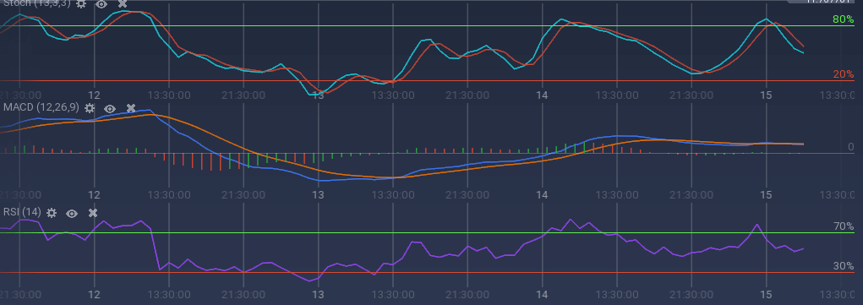Open MACD (12,26,9) settings gear
The image size is (863, 305).
(x=89, y=108)
